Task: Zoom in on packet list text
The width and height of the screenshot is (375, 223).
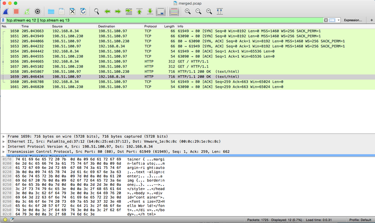Action: coord(187,11)
